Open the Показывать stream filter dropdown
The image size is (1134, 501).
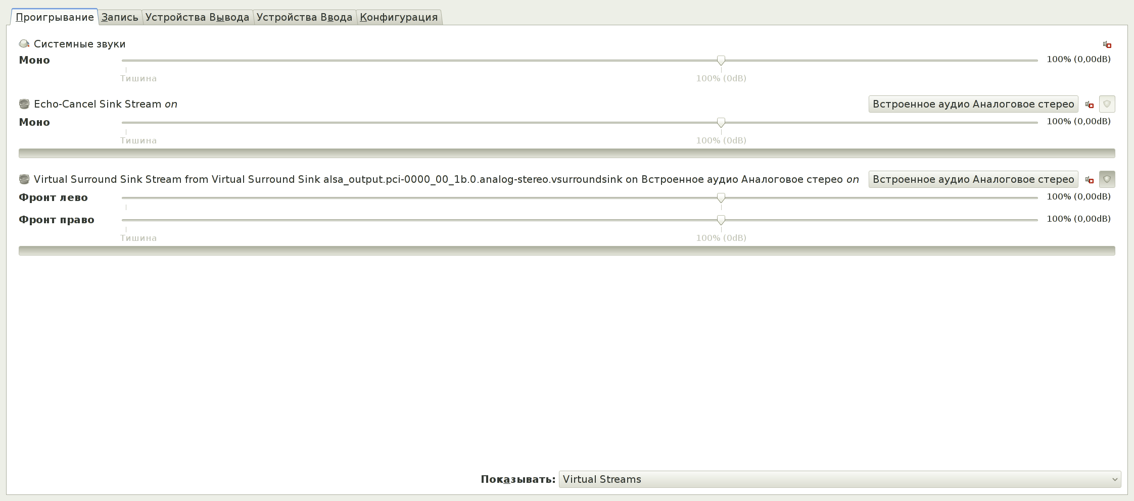[x=839, y=479]
